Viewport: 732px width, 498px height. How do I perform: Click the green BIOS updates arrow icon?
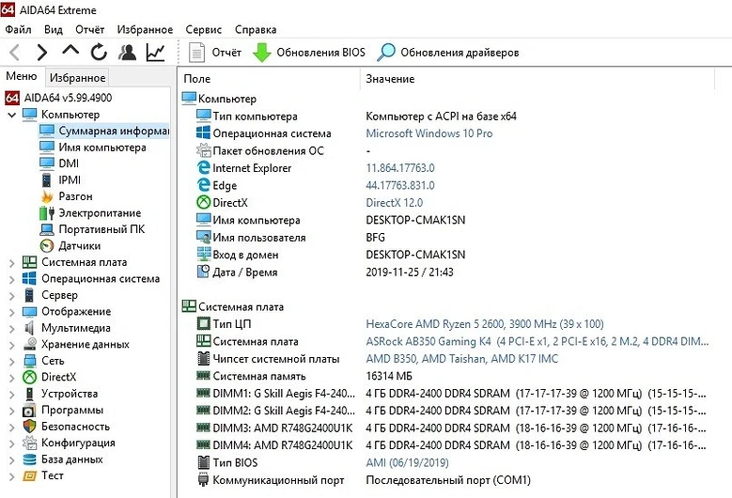(x=262, y=53)
